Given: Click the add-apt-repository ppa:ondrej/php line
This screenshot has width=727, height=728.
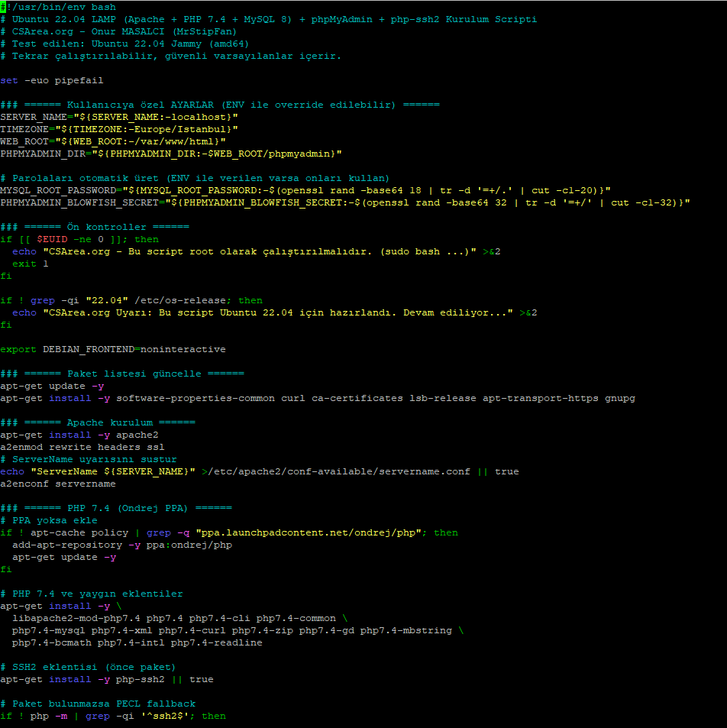Looking at the screenshot, I should coord(122,545).
